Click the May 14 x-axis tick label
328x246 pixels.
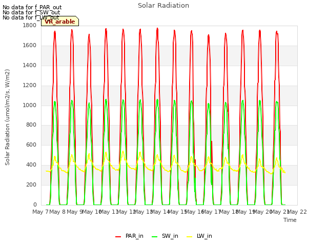point(160,212)
